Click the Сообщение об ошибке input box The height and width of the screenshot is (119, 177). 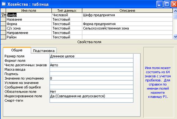point(91,87)
